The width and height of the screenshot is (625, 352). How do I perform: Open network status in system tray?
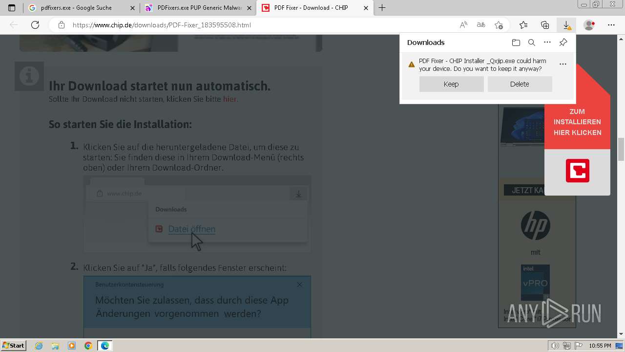tap(567, 346)
